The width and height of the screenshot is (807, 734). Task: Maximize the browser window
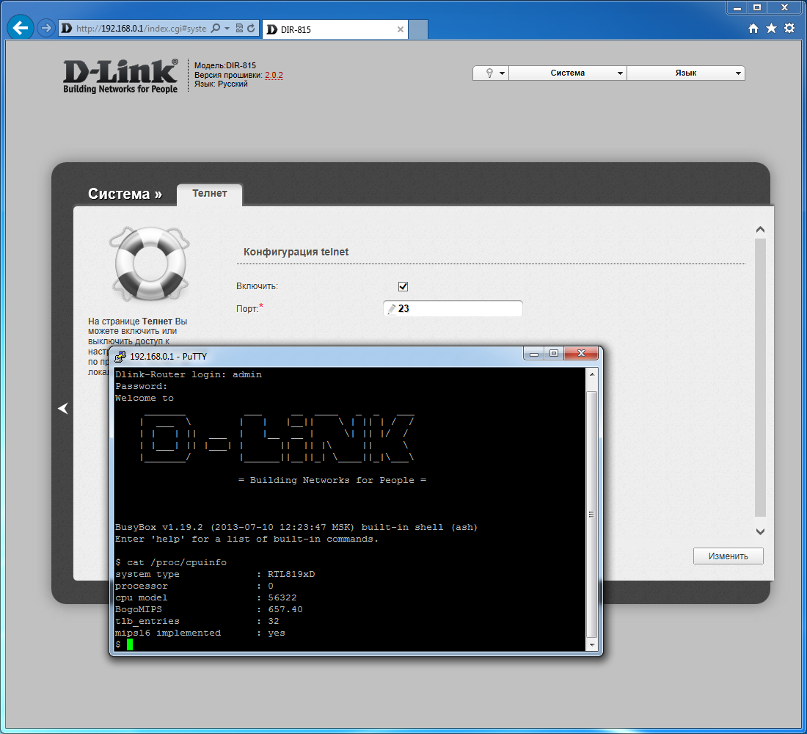tap(757, 8)
